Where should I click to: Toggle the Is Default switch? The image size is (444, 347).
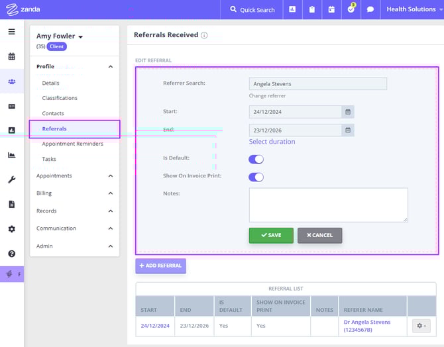[256, 159]
